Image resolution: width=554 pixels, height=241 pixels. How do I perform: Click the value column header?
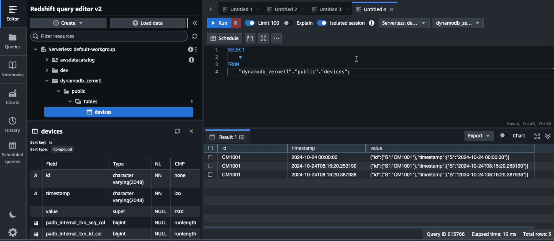[x=450, y=148]
